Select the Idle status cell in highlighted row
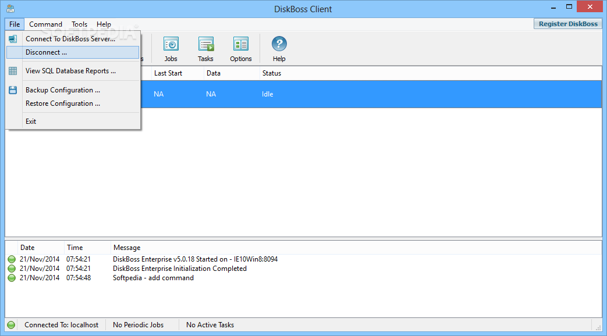This screenshot has width=607, height=336. (268, 94)
